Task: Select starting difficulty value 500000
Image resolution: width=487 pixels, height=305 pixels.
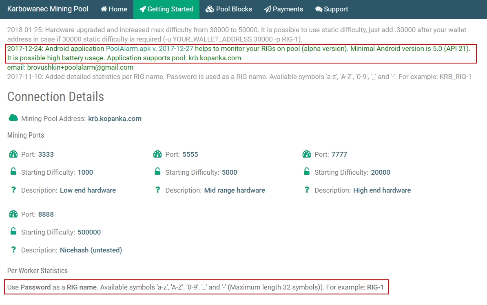Action: point(89,232)
